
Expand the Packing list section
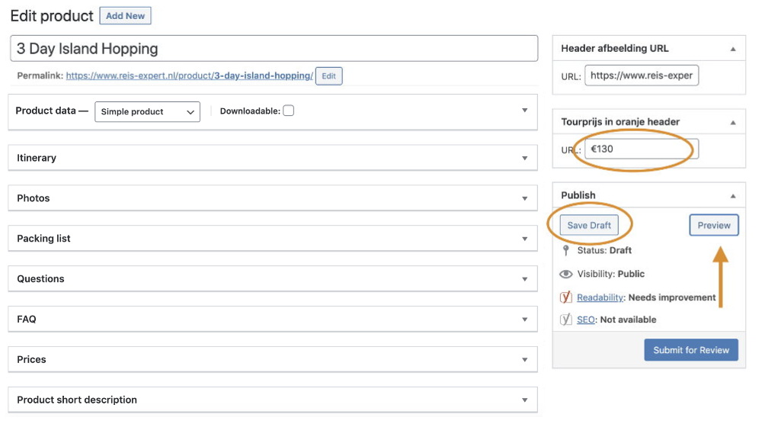(x=273, y=238)
